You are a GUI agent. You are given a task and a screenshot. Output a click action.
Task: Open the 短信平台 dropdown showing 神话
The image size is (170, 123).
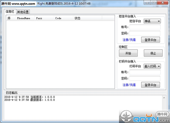[152, 21]
